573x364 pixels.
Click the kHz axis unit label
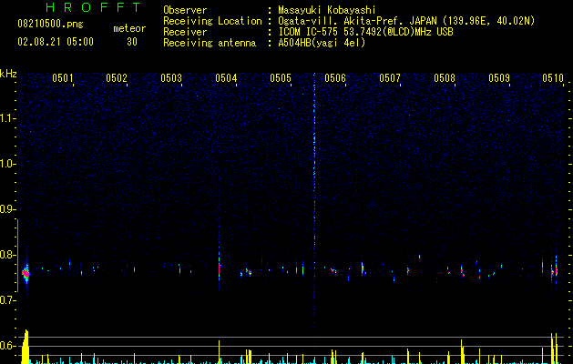coord(8,74)
